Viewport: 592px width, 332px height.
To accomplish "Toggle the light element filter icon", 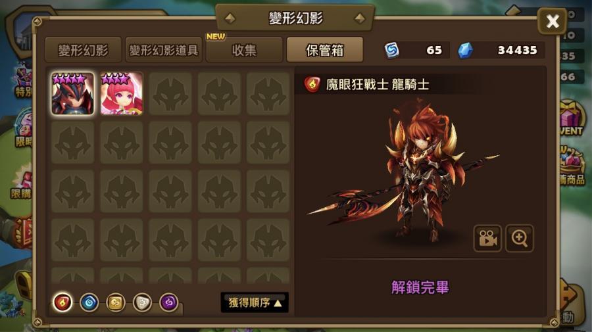I will (142, 302).
